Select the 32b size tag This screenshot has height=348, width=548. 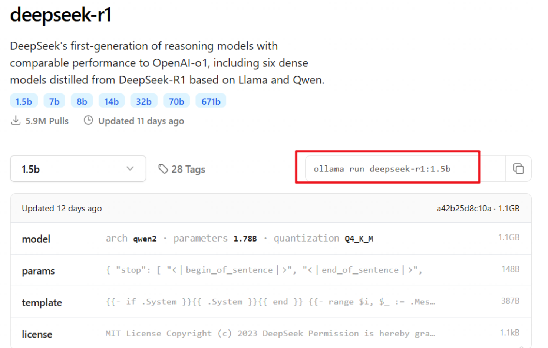click(144, 101)
